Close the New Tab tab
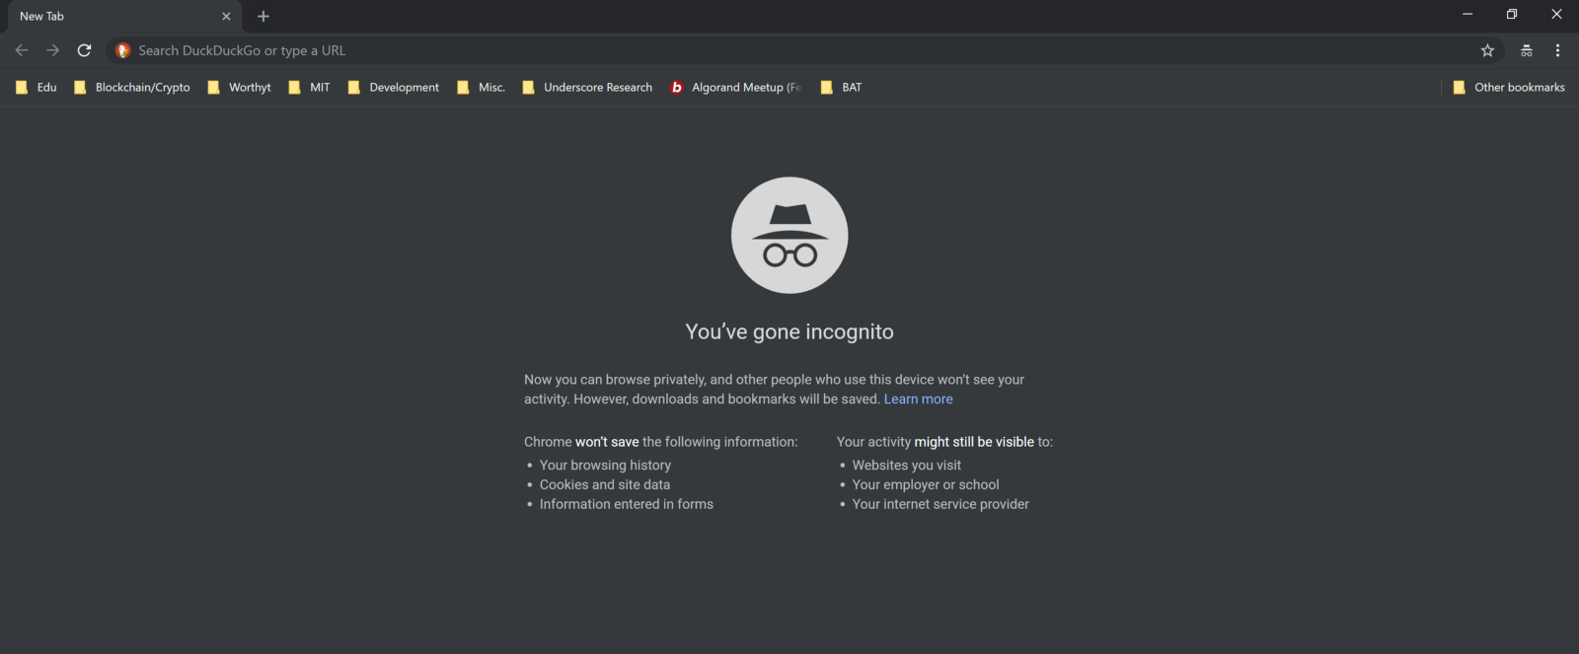The height and width of the screenshot is (654, 1579). [x=226, y=16]
